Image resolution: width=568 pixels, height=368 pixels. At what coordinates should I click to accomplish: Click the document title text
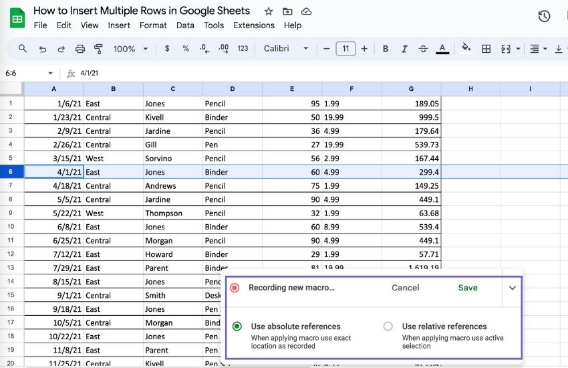[x=142, y=11]
